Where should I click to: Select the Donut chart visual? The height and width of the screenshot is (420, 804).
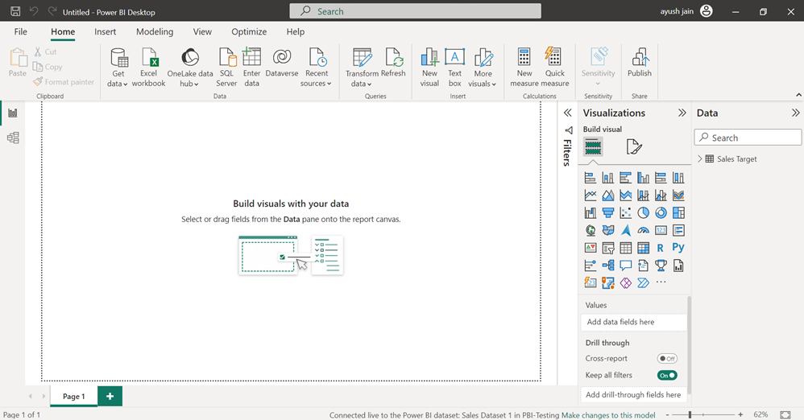[x=661, y=212]
